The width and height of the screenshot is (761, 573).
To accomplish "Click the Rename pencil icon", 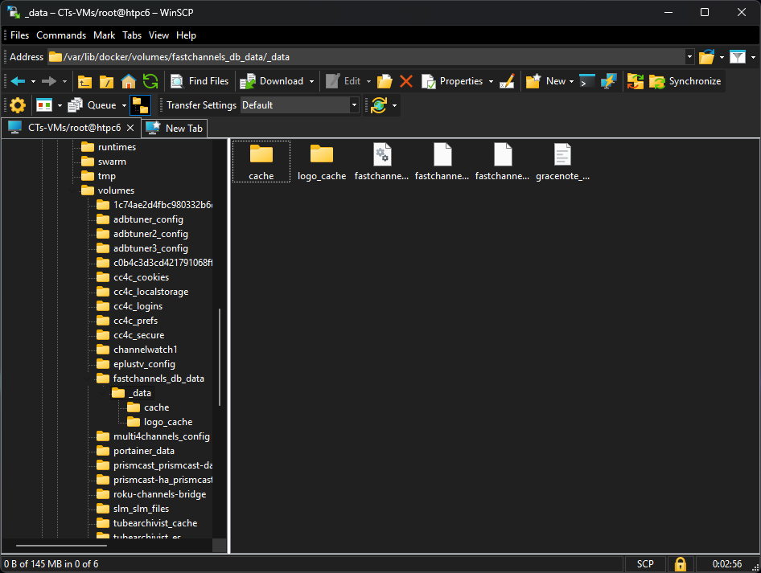I will (507, 81).
